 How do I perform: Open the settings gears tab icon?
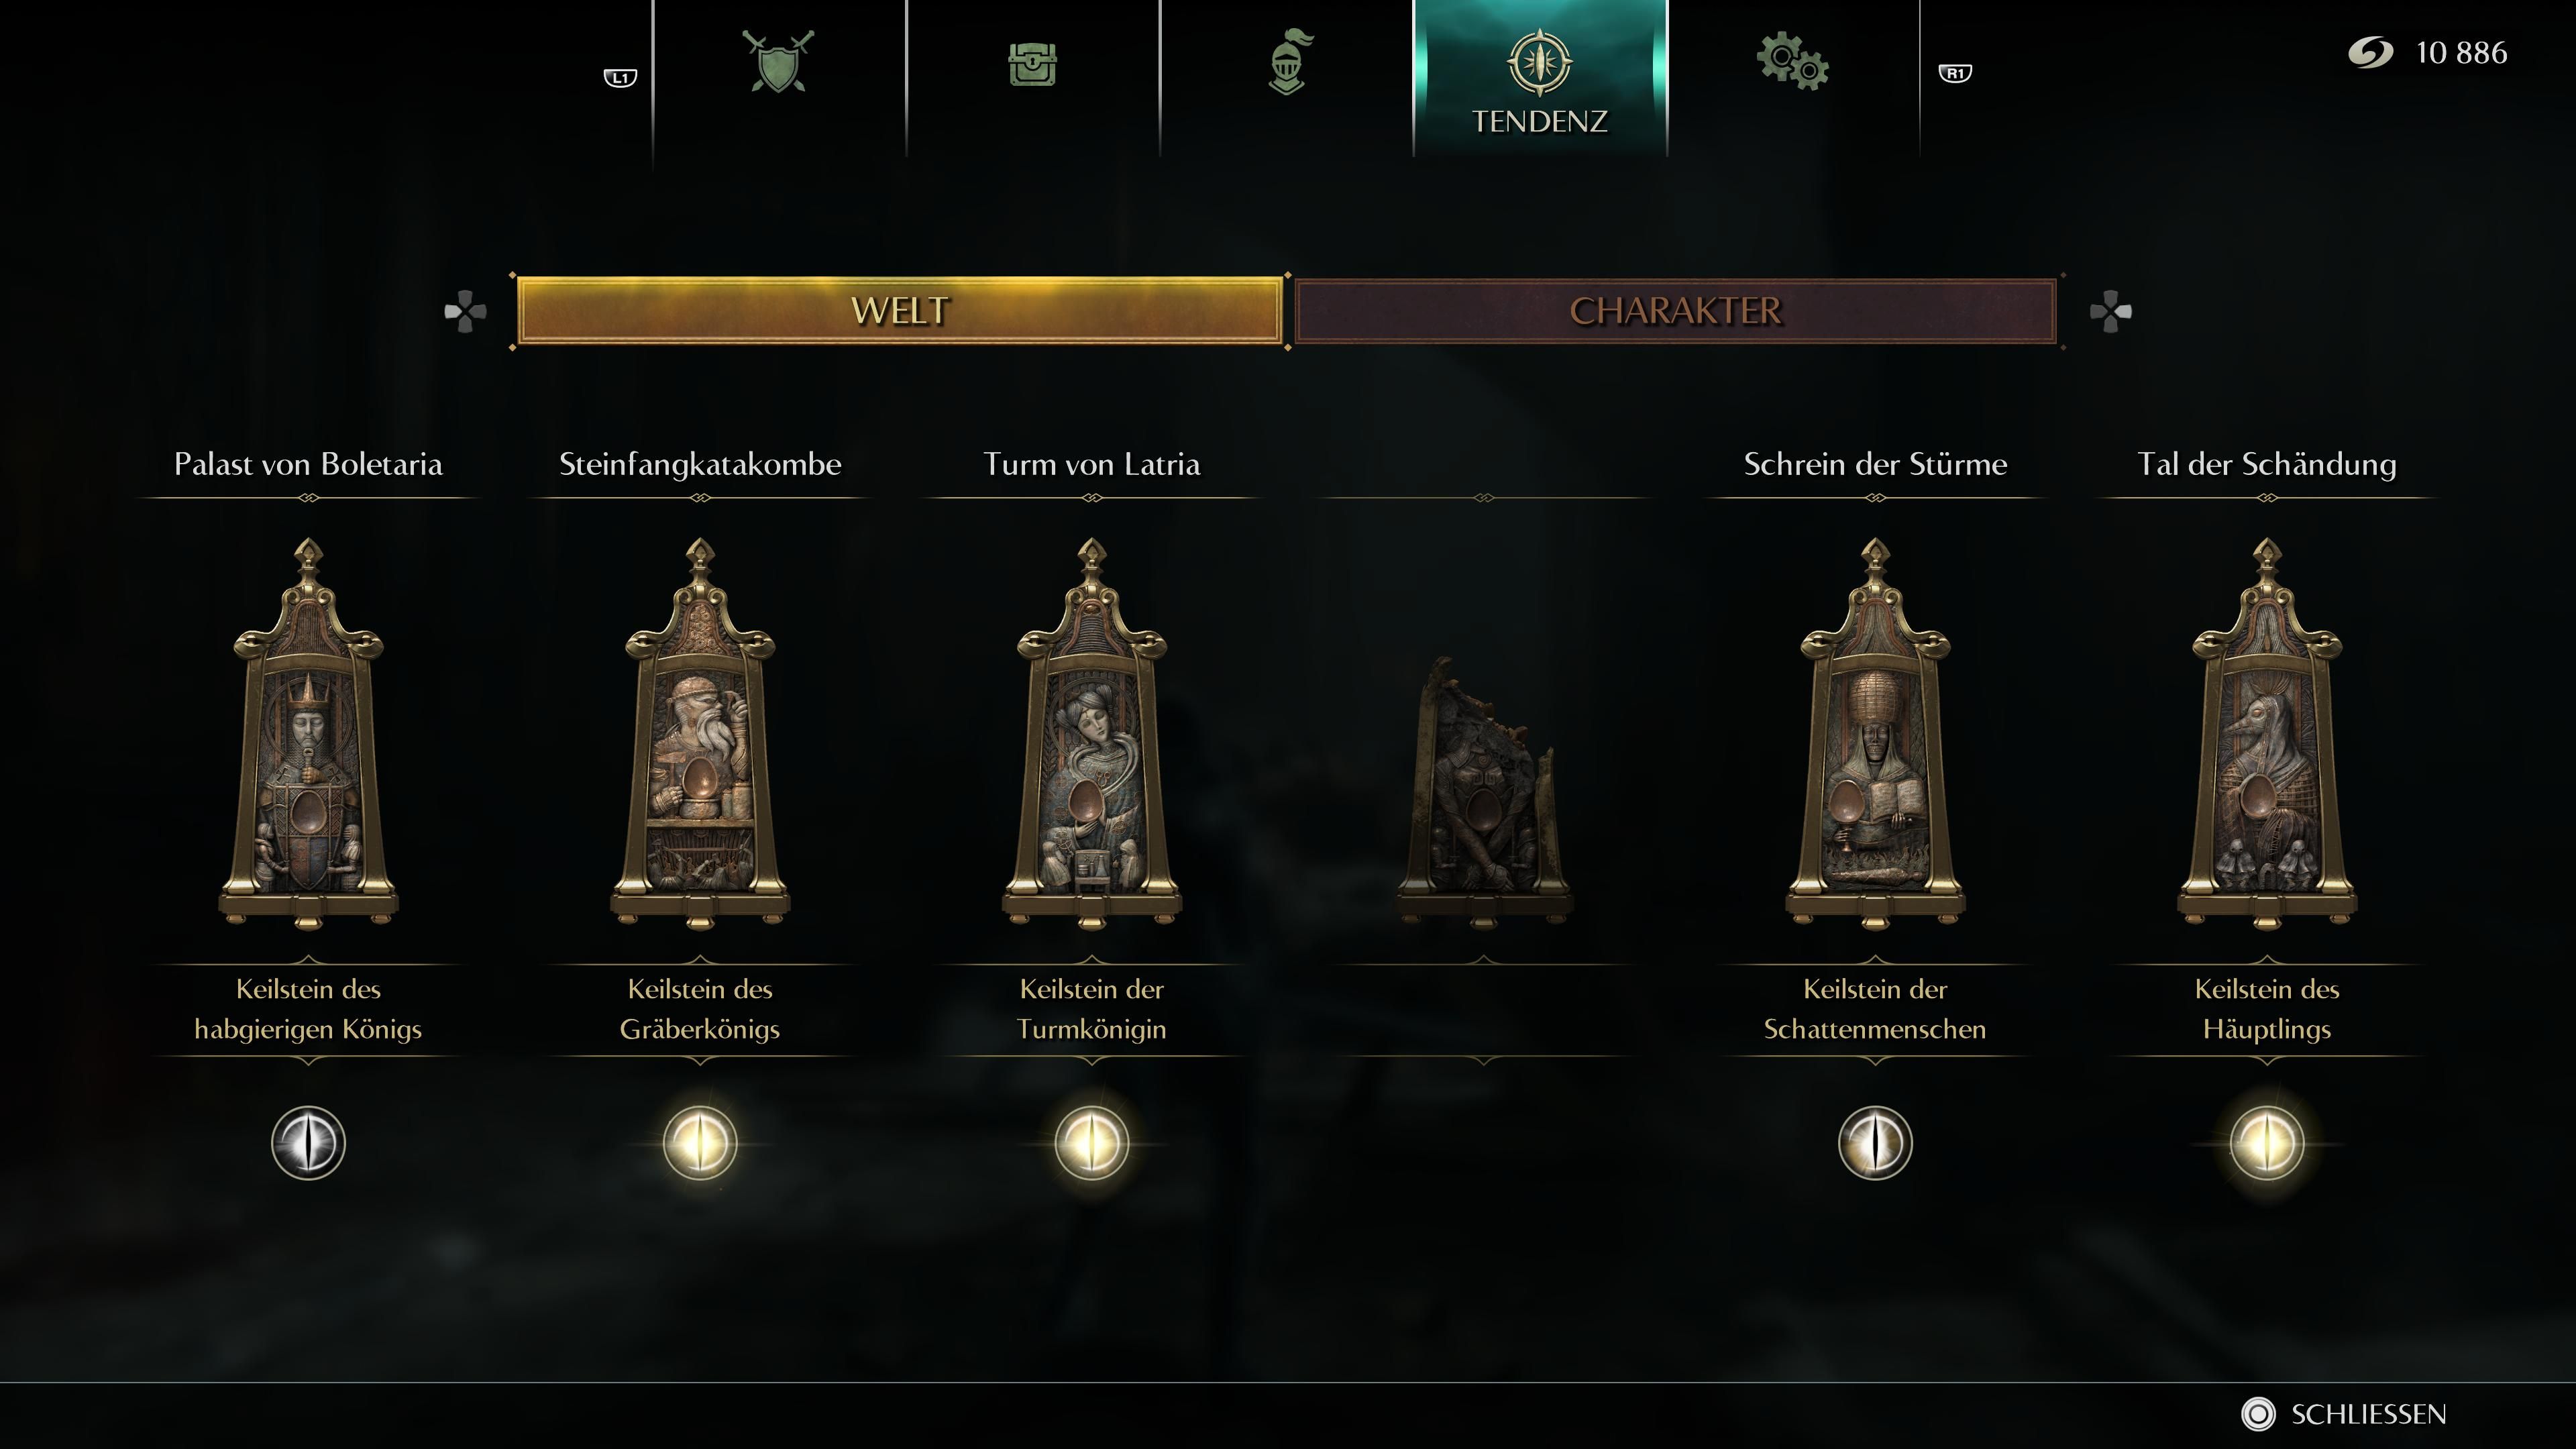pos(1793,62)
